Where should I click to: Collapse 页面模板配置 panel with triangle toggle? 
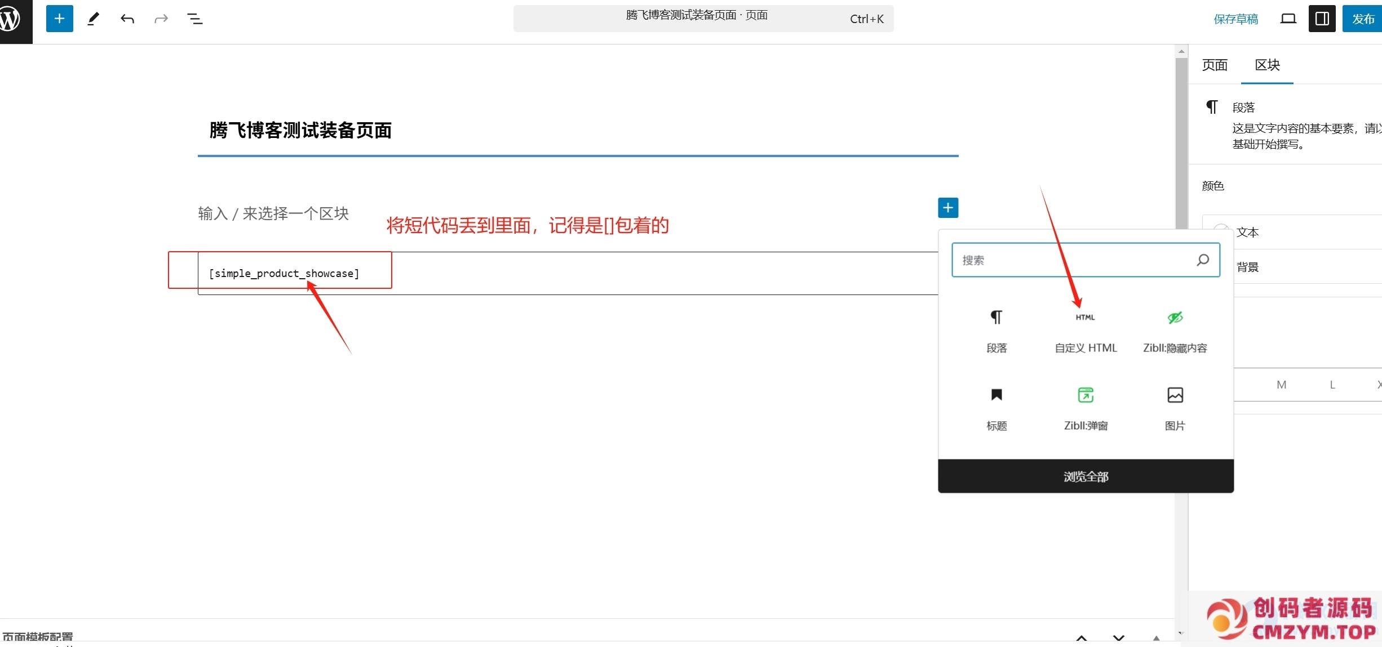(1156, 638)
